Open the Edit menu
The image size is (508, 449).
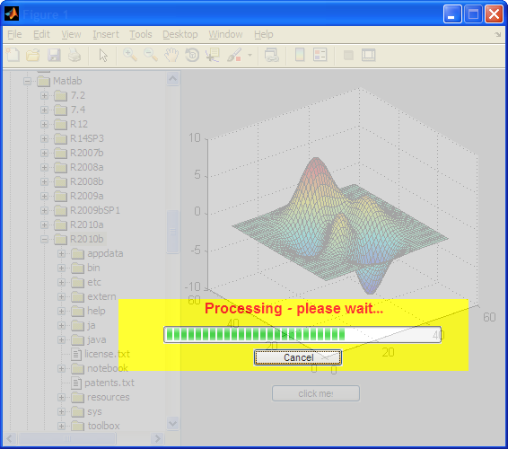(x=42, y=34)
